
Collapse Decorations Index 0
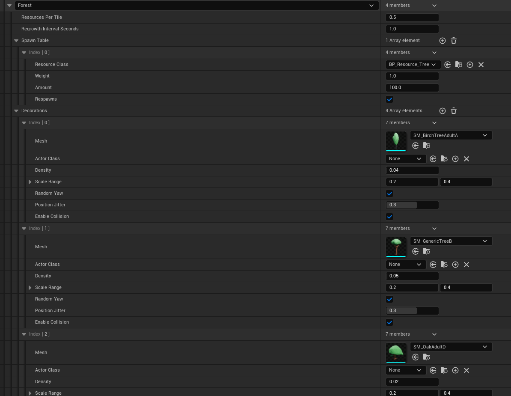[24, 123]
